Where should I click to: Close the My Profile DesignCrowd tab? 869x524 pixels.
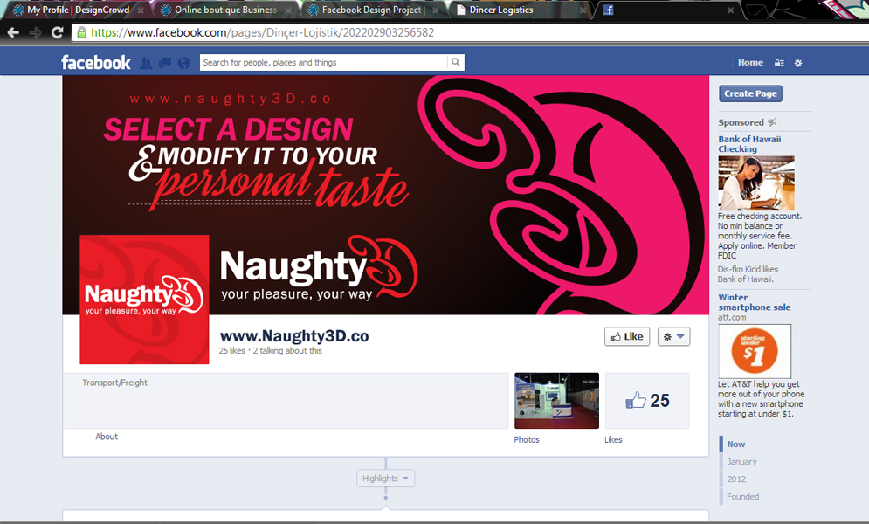pos(141,10)
